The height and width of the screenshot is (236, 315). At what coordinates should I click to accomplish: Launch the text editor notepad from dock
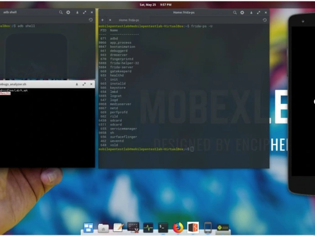pos(118,228)
